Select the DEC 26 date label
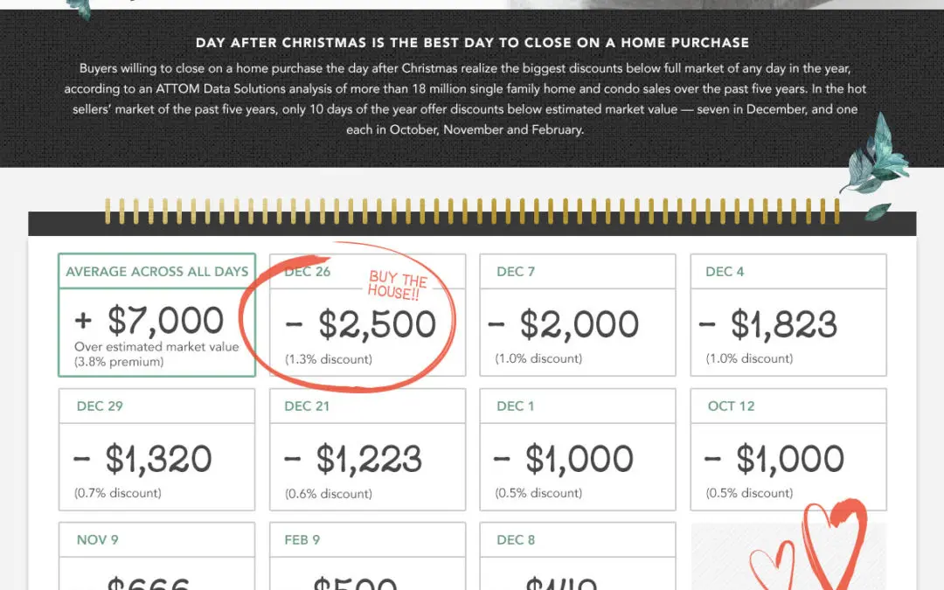The image size is (944, 590). [308, 272]
